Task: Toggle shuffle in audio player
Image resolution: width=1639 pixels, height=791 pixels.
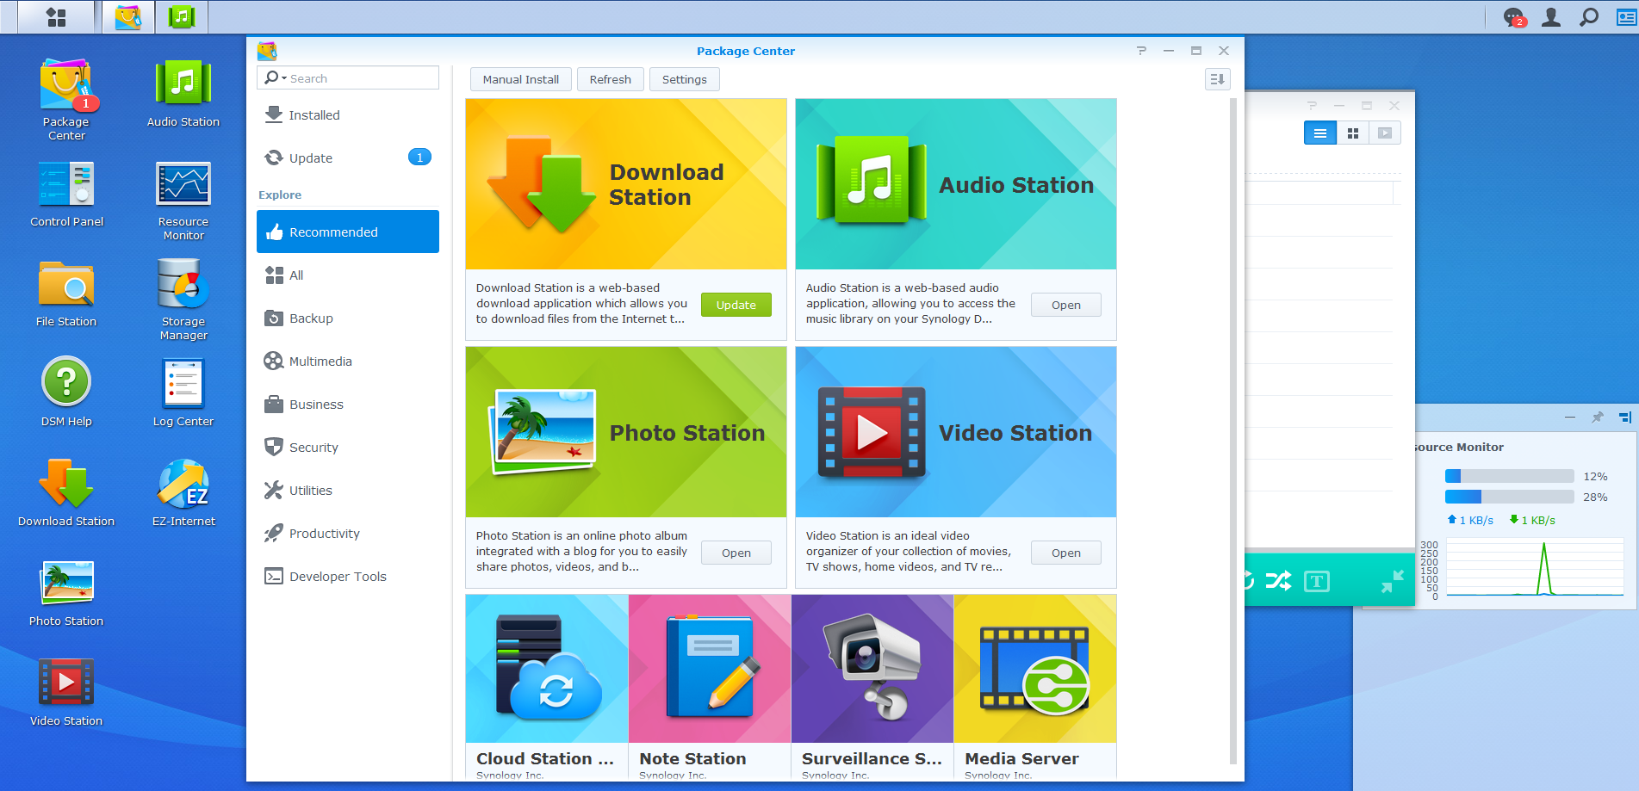Action: [1278, 581]
